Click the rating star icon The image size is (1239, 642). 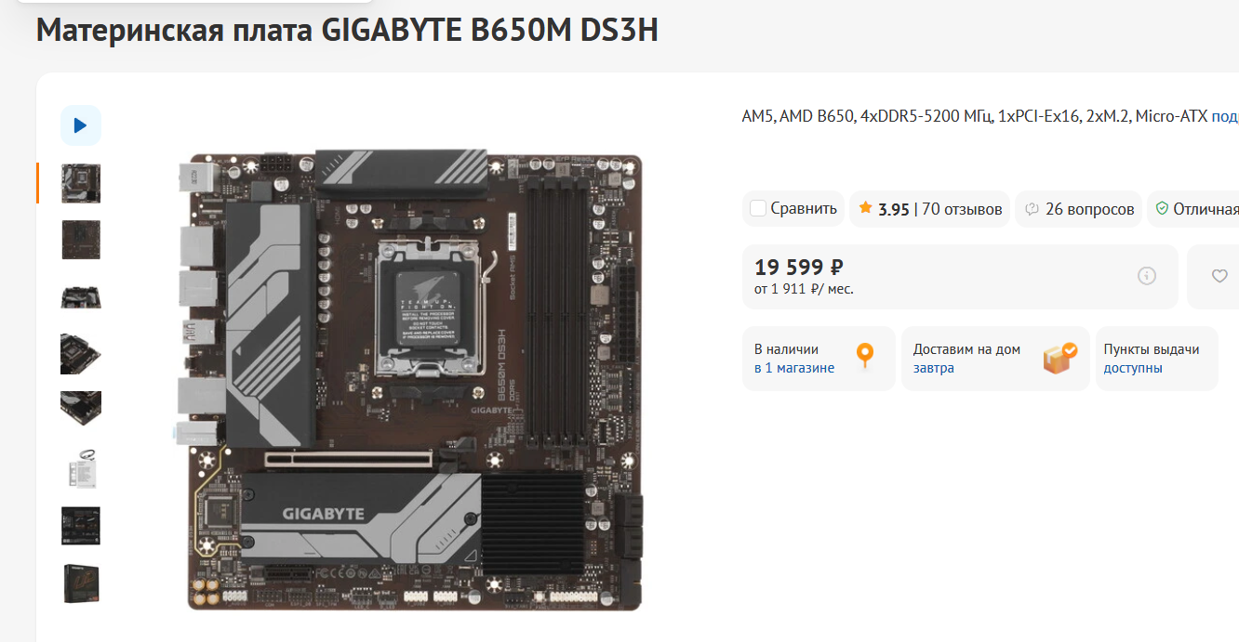(x=865, y=208)
